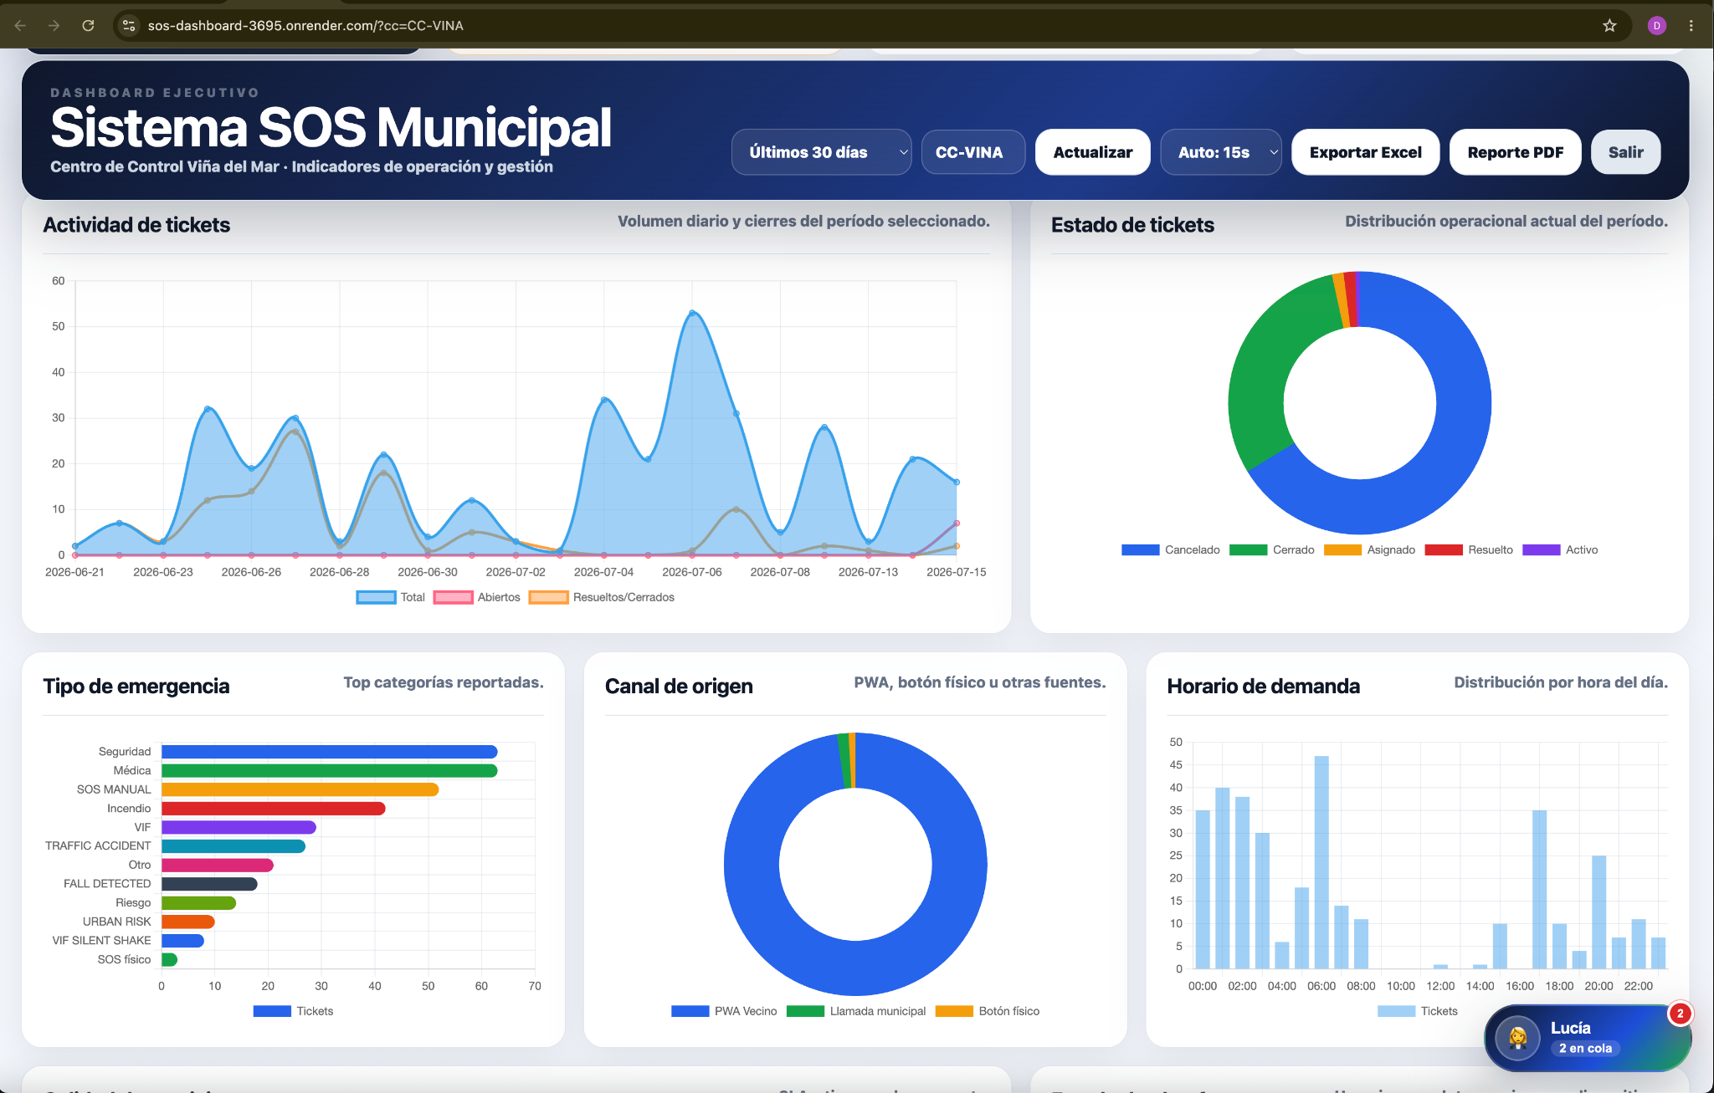Toggle the Total series legend item
This screenshot has width=1714, height=1093.
391,597
